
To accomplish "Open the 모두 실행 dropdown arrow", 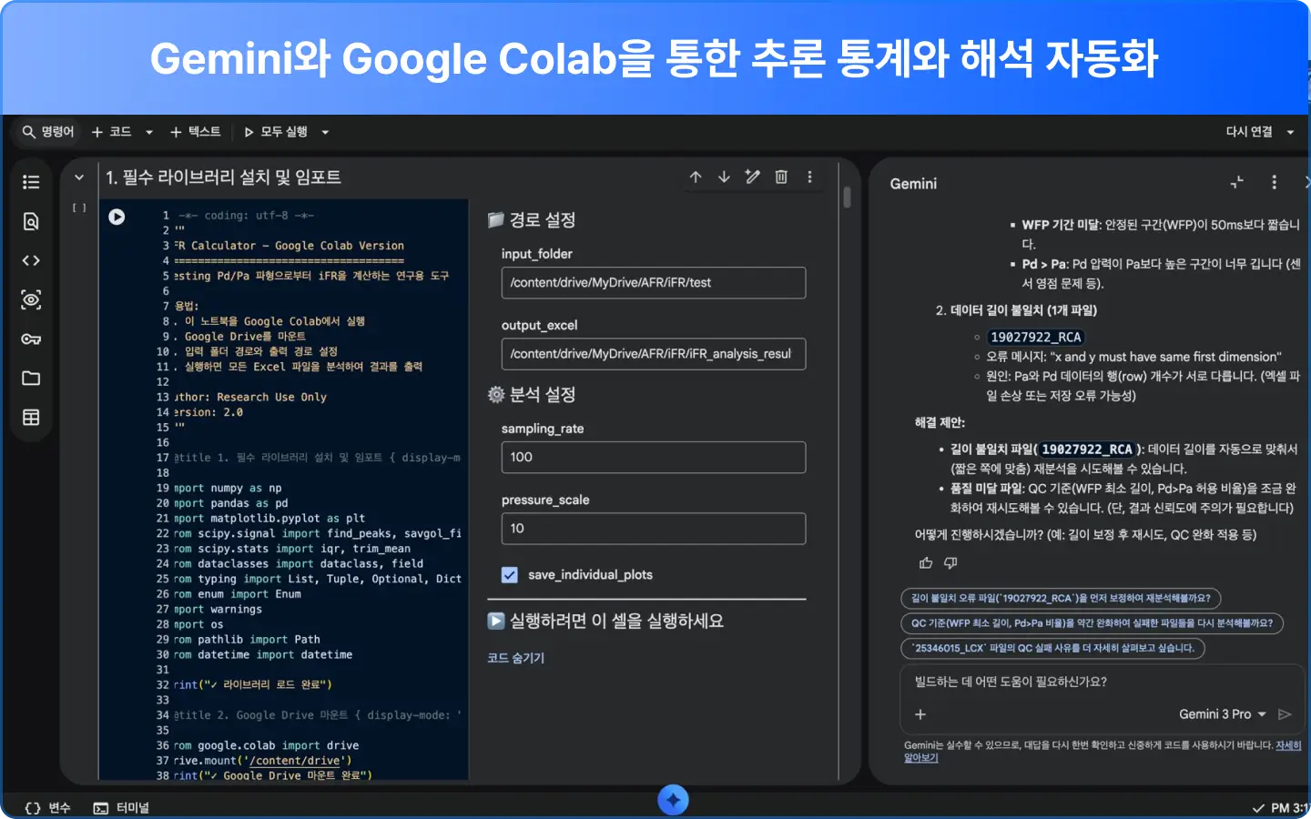I will (325, 132).
